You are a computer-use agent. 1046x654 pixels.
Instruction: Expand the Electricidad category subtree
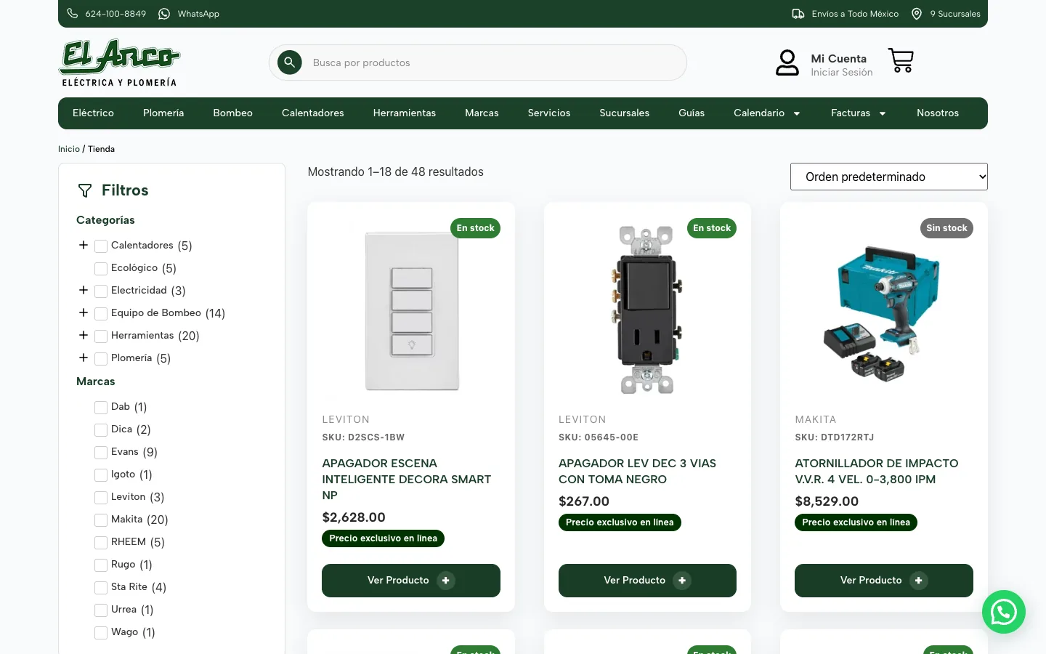pos(84,291)
